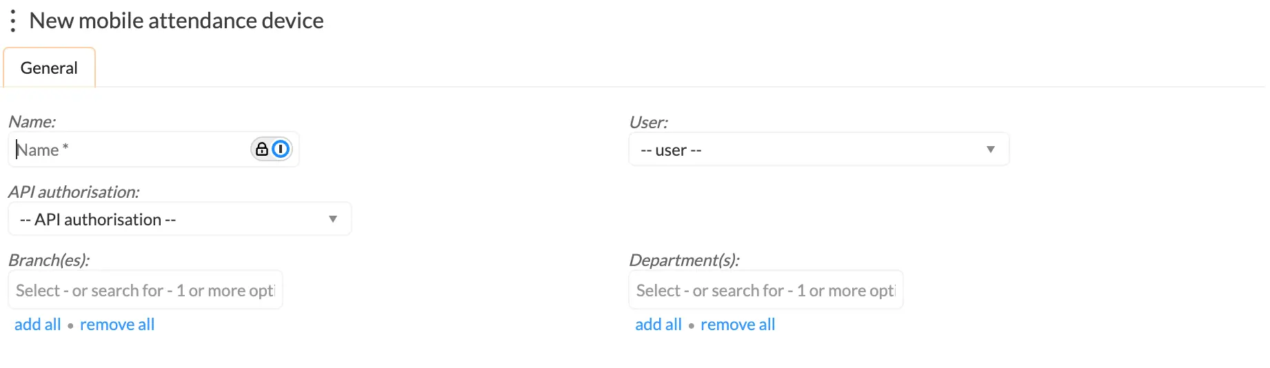Screen dimensions: 1270x368
Task: Click the lock icon in Name field
Action: 262,149
